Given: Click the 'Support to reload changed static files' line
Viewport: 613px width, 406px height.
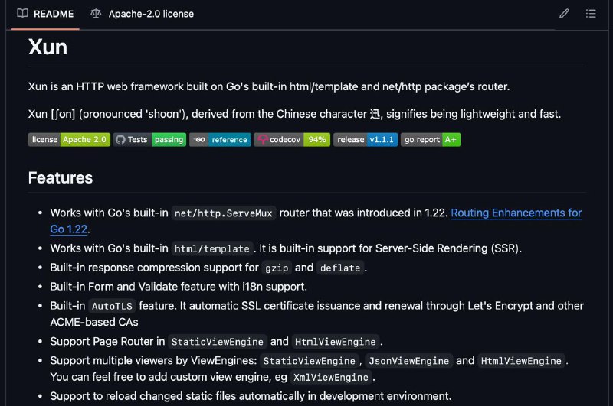Looking at the screenshot, I should pyautogui.click(x=251, y=396).
